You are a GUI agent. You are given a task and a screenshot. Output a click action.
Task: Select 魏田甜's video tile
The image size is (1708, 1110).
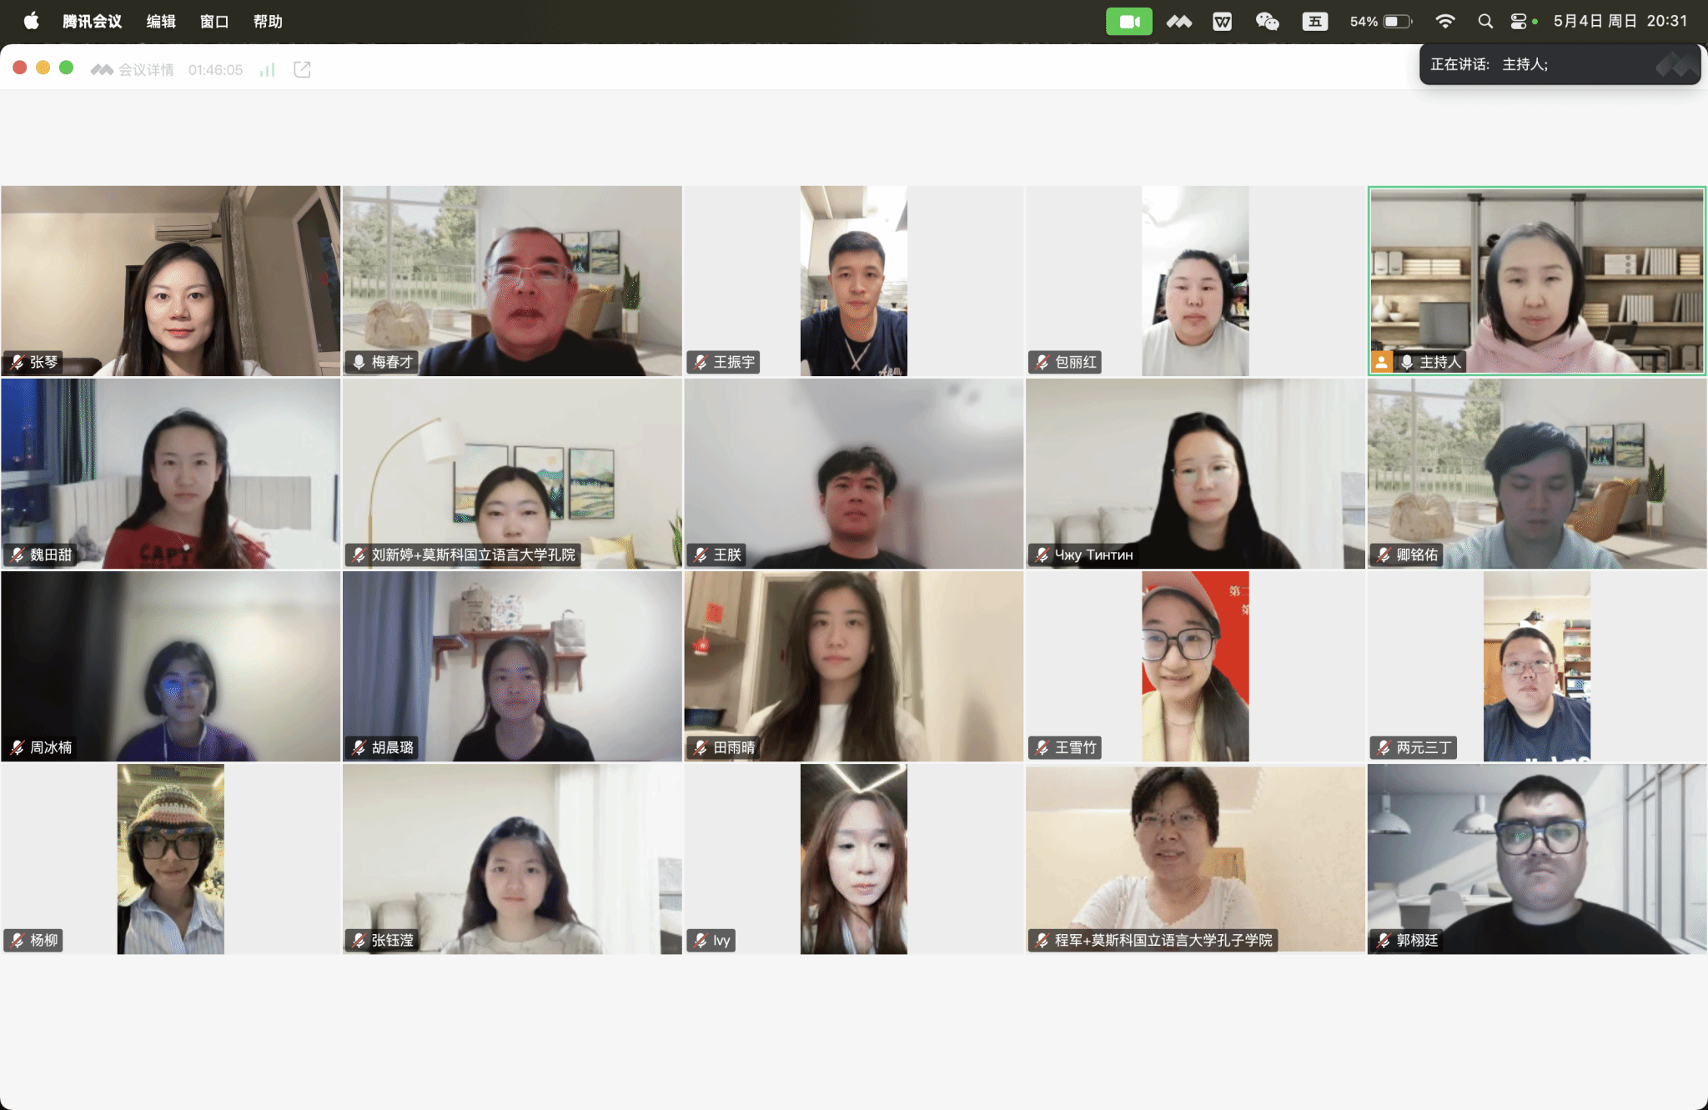point(171,474)
